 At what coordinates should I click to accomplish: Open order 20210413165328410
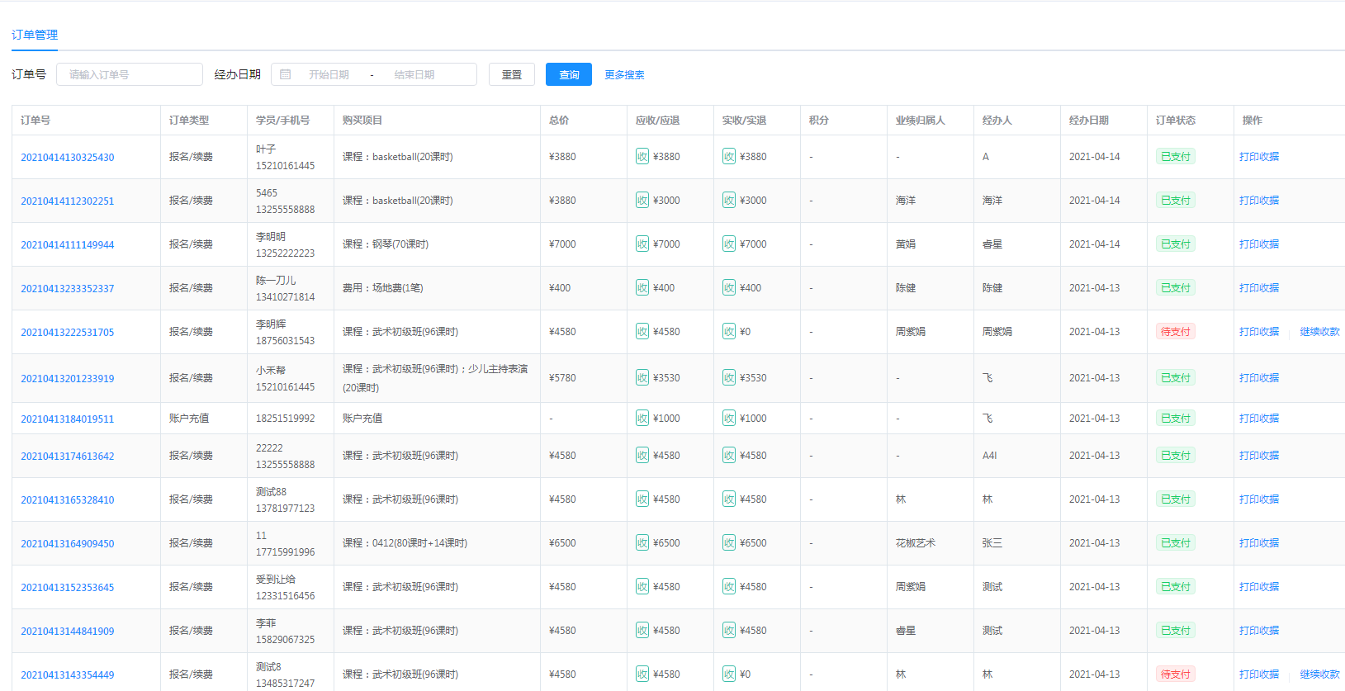[x=68, y=499]
